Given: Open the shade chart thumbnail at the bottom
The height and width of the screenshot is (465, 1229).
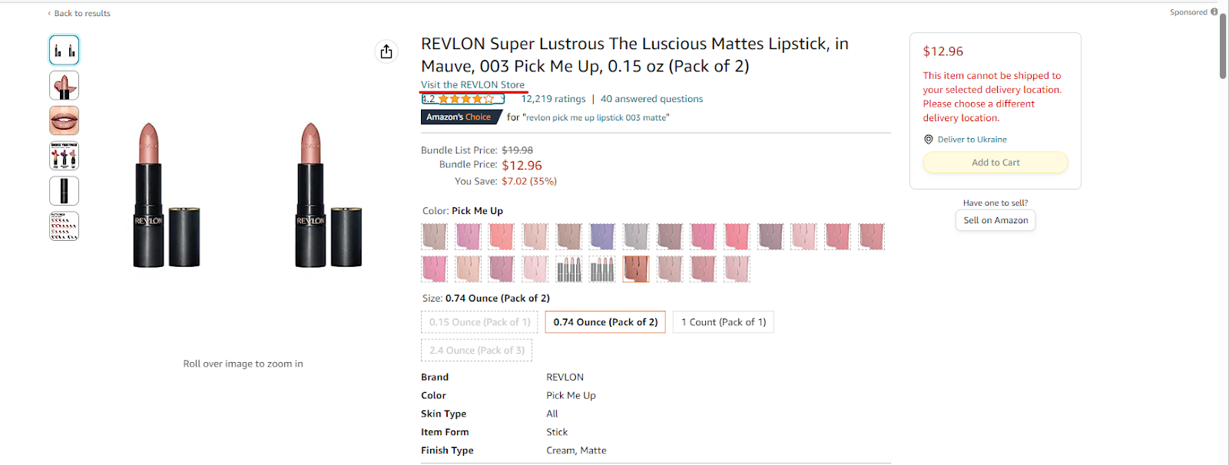Looking at the screenshot, I should coord(65,226).
